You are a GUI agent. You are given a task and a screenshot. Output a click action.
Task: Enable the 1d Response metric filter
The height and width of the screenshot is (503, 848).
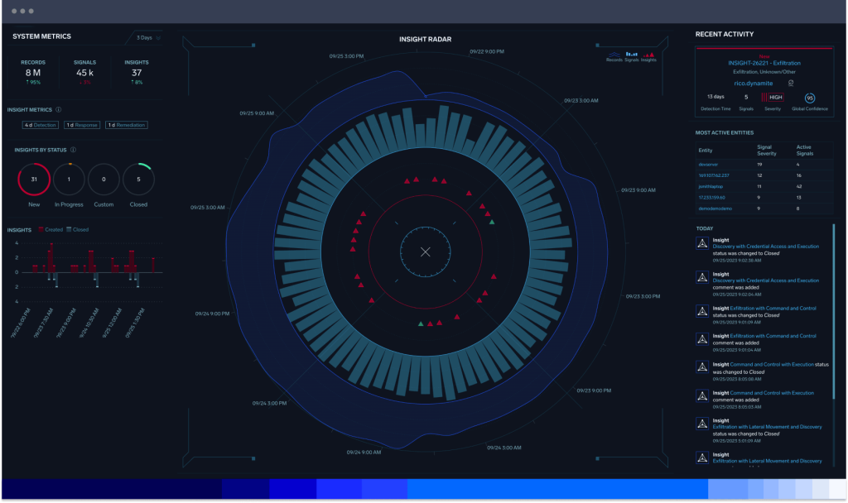81,125
